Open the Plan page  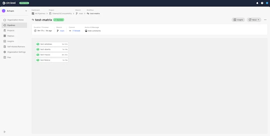14,57
